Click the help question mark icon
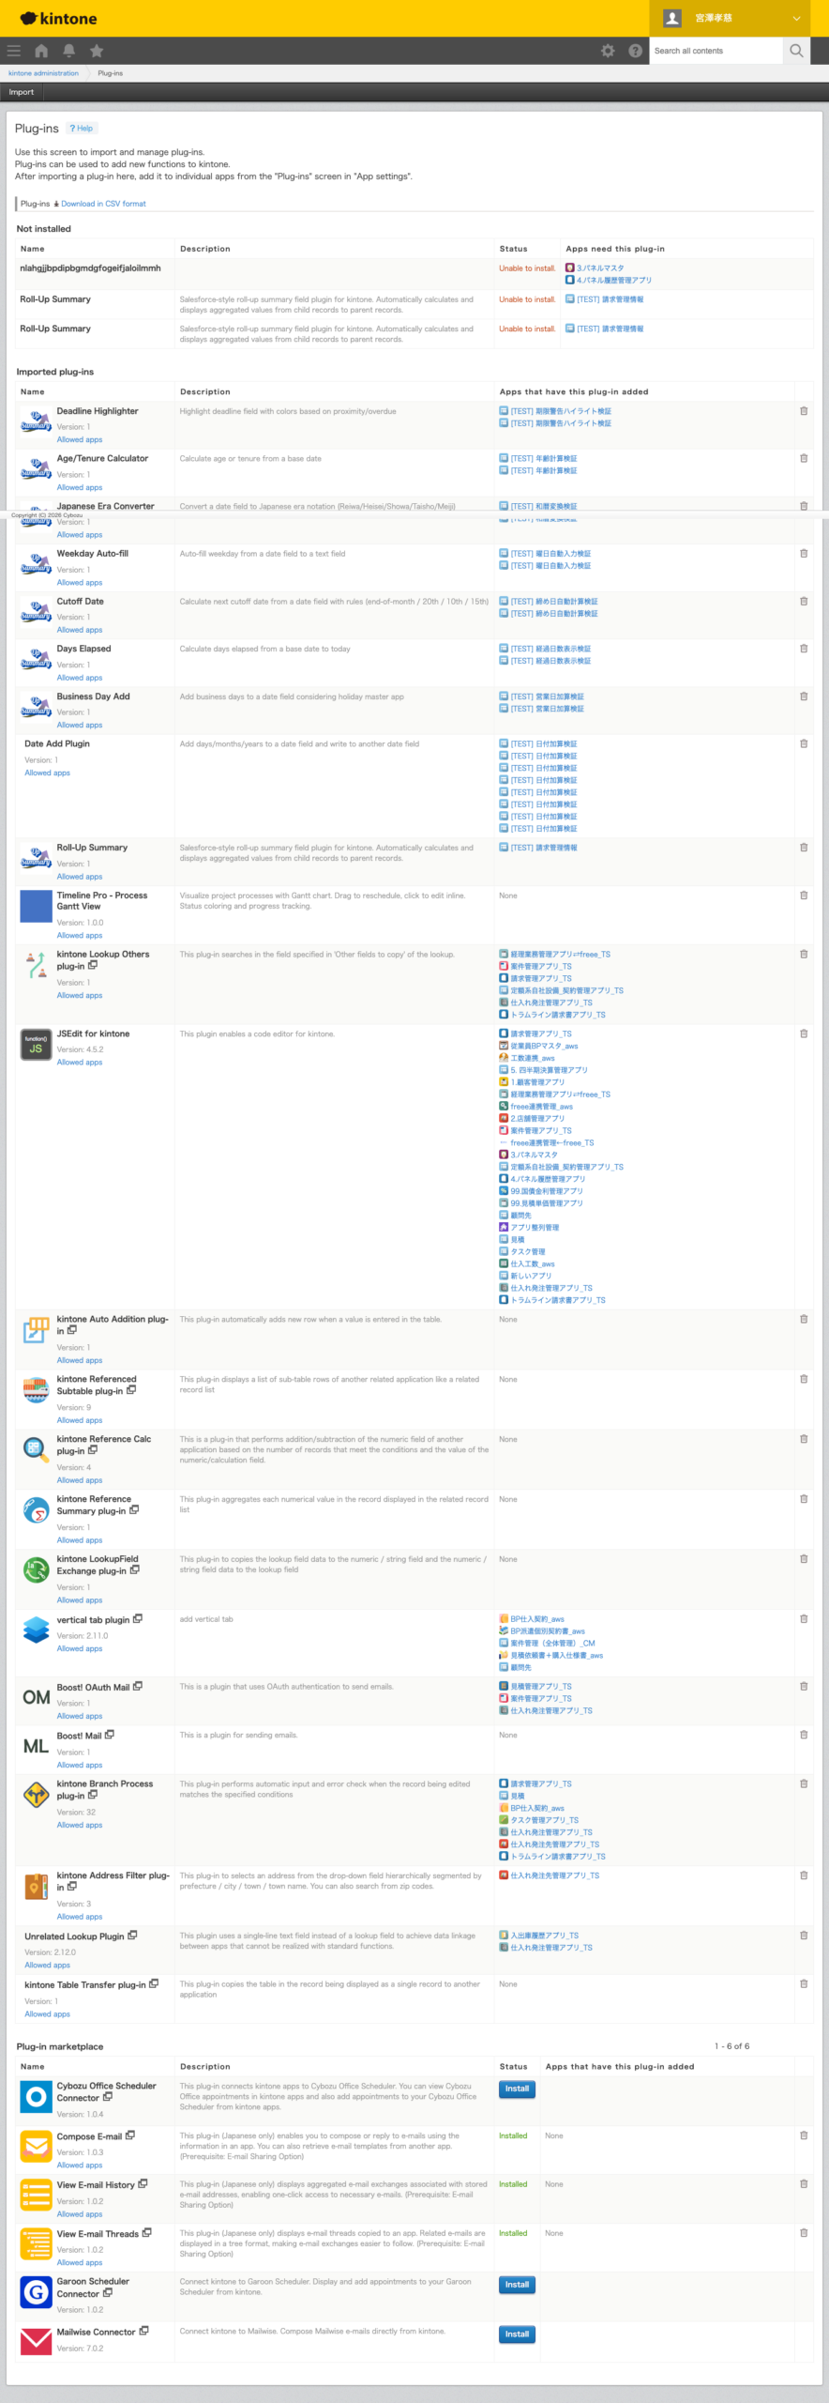The width and height of the screenshot is (829, 2403). 635,51
